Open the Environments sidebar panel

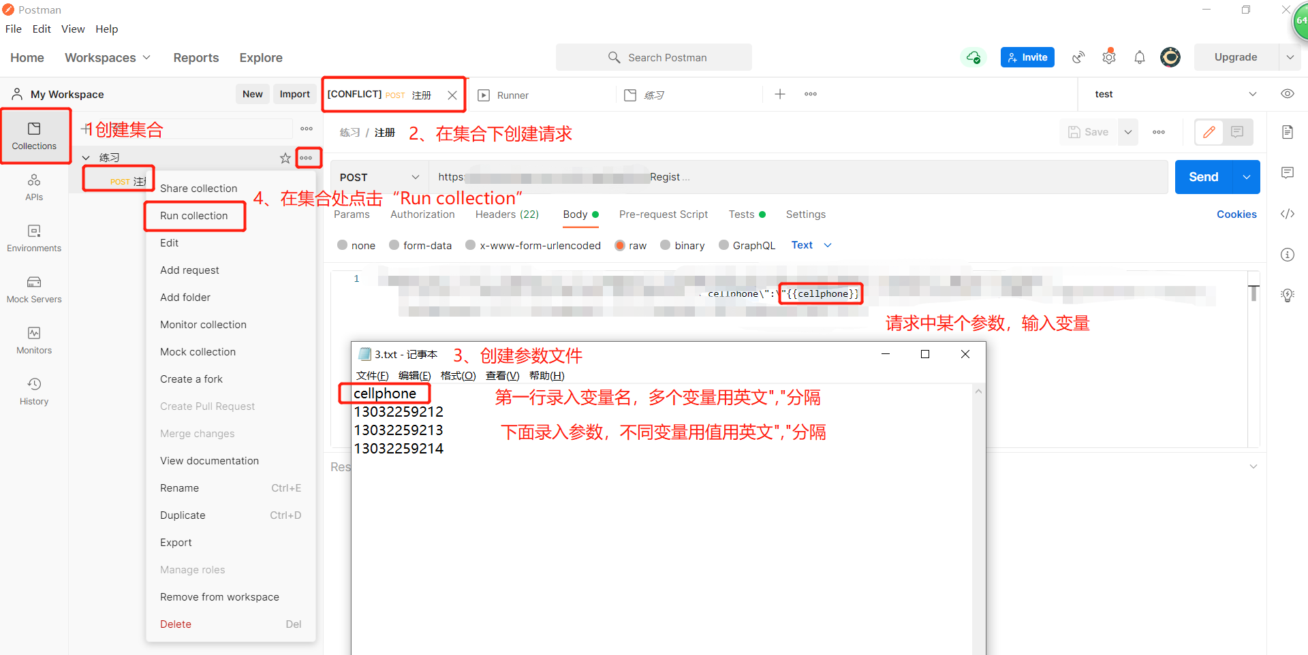(34, 238)
